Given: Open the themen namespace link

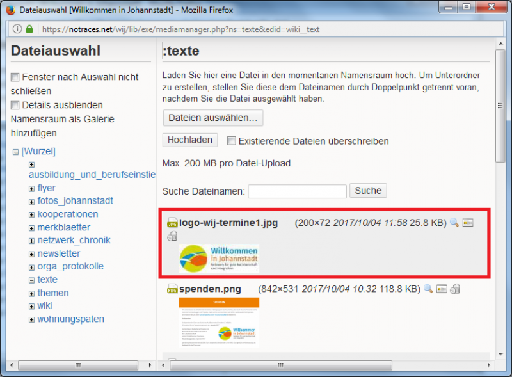Looking at the screenshot, I should pyautogui.click(x=53, y=293).
